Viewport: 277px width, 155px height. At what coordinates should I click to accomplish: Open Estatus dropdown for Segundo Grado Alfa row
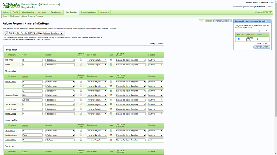pos(155,95)
